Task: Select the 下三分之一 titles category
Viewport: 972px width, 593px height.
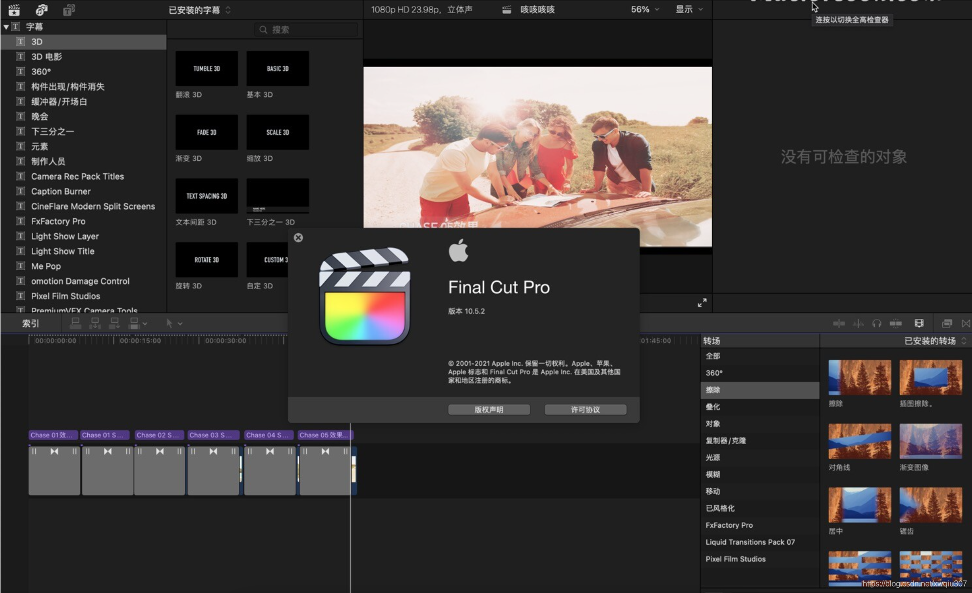Action: click(83, 131)
